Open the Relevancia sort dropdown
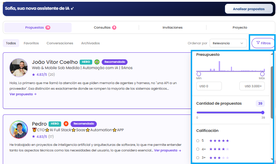 pos(228,43)
